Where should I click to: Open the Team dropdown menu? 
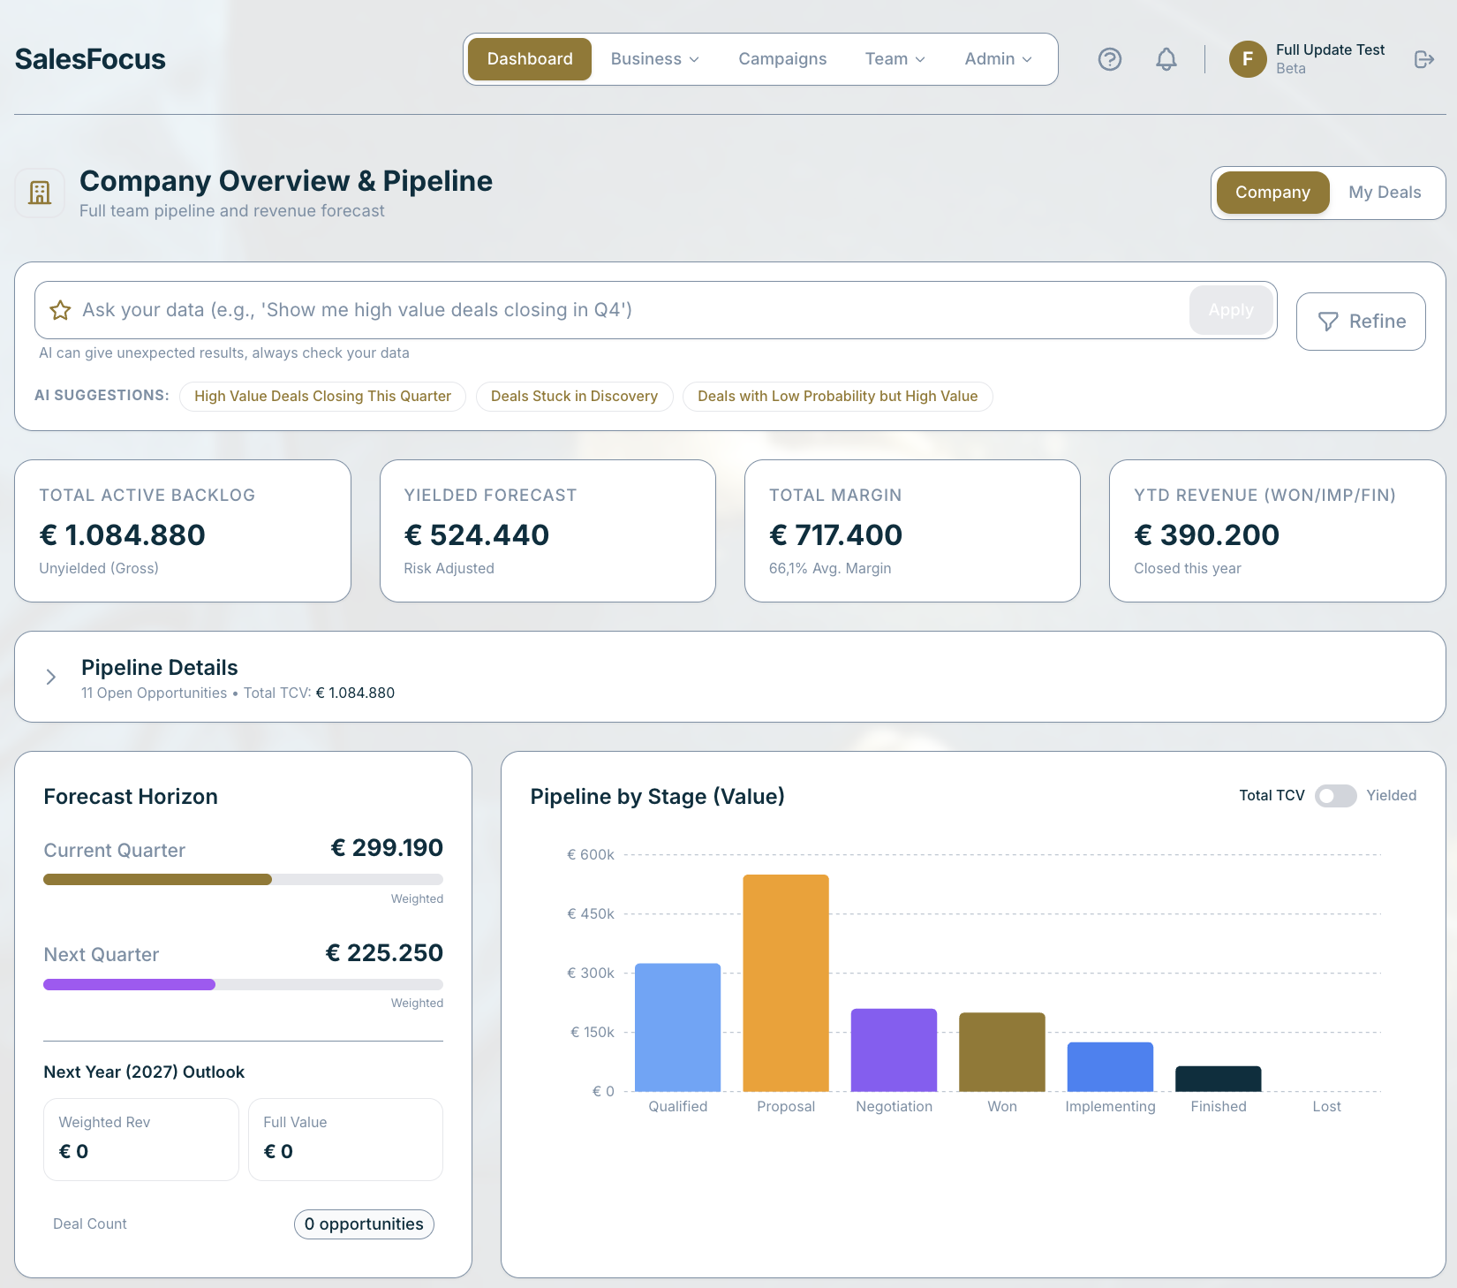(x=895, y=59)
